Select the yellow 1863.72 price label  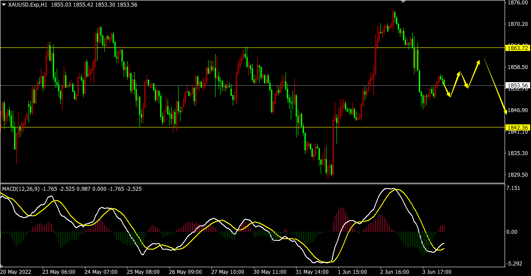point(517,48)
